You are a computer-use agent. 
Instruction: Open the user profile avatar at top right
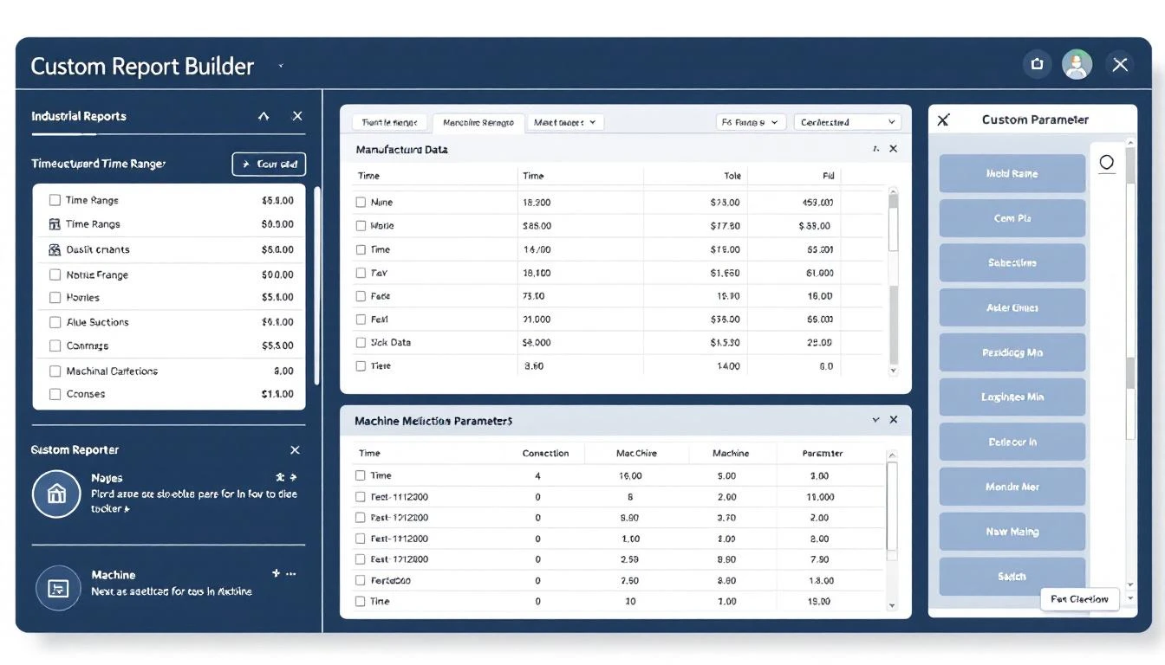[1077, 63]
